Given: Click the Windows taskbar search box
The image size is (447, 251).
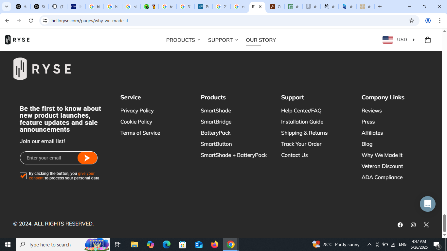Looking at the screenshot, I should point(63,244).
